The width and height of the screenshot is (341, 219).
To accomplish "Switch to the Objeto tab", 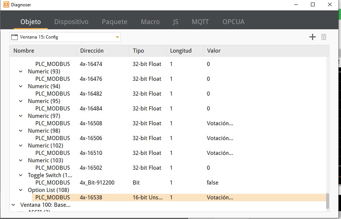I will [x=31, y=22].
